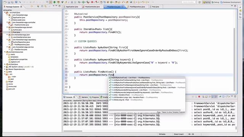Minimize the Console view icon
This screenshot has height=137, width=244.
(232, 96)
